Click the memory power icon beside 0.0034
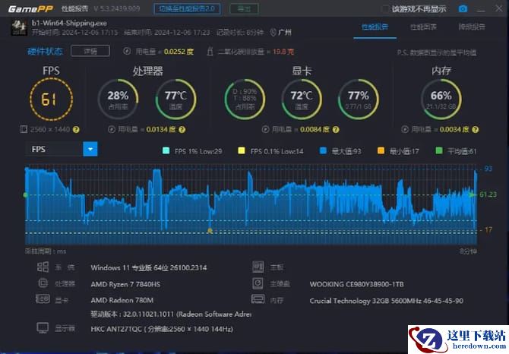Image resolution: width=509 pixels, height=354 pixels. point(405,129)
